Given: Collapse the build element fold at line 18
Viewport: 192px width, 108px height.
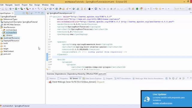Looking at the screenshot, I should 51,59.
